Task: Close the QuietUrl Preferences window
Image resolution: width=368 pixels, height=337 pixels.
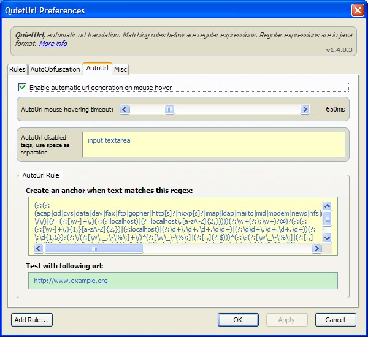Action: [x=358, y=10]
